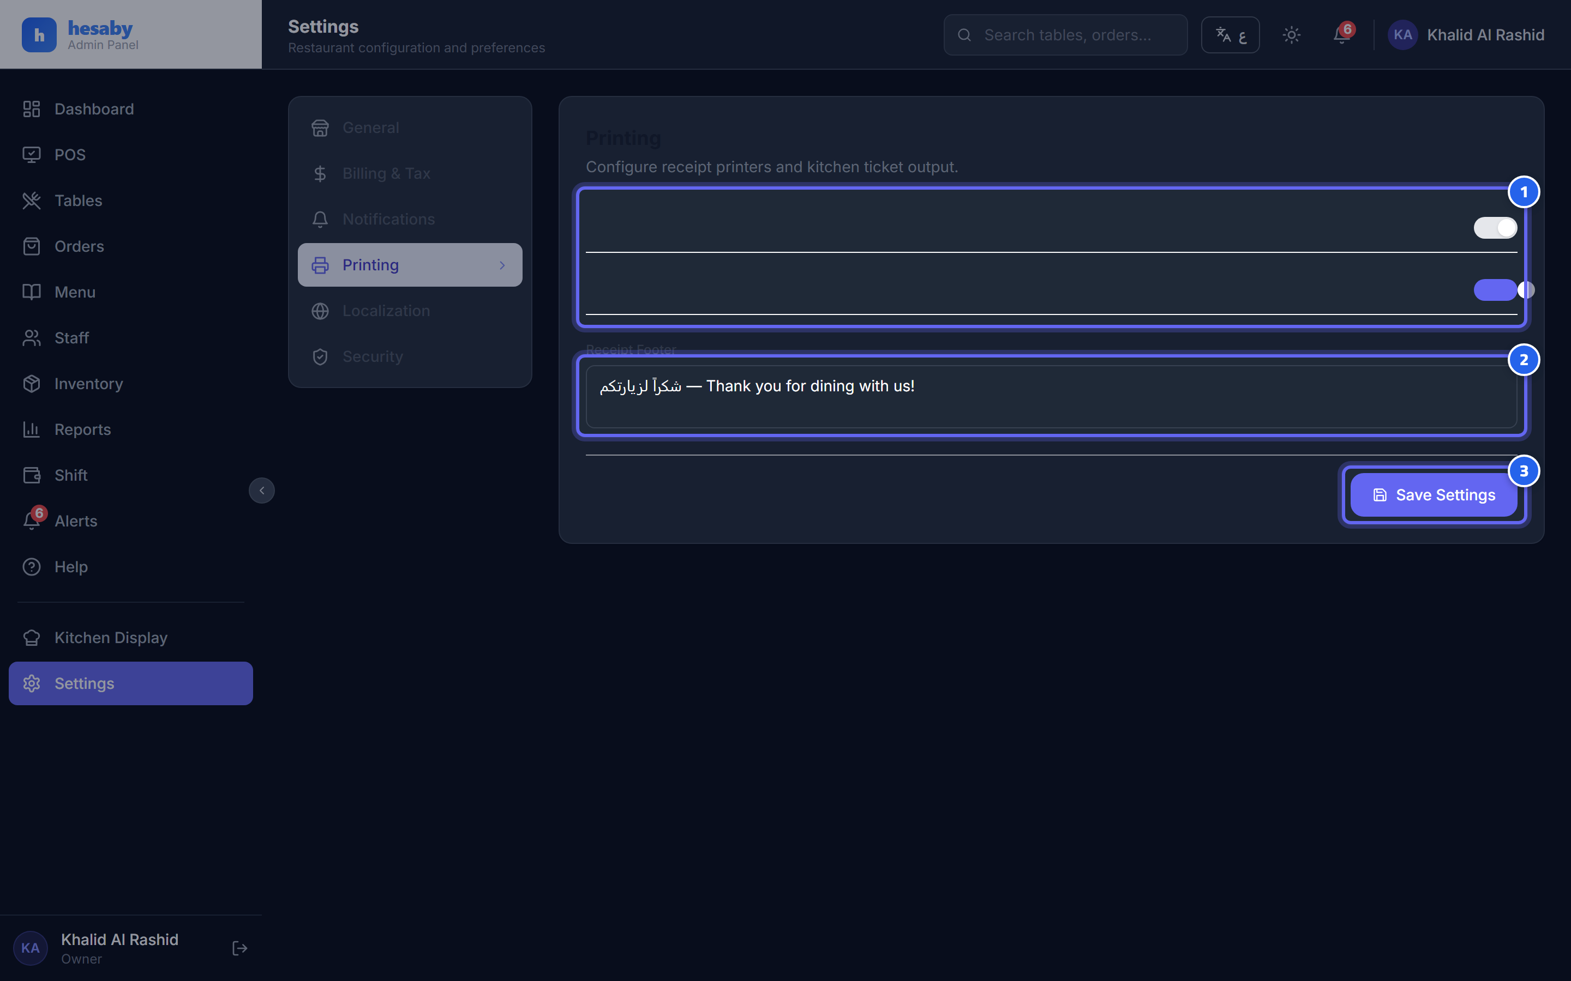Toggle light theme sun icon
The image size is (1571, 981).
click(1291, 35)
